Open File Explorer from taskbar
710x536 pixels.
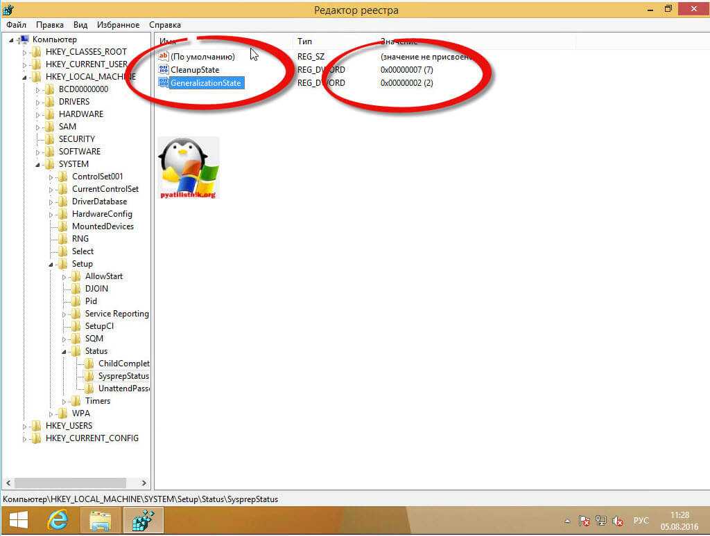(x=100, y=521)
